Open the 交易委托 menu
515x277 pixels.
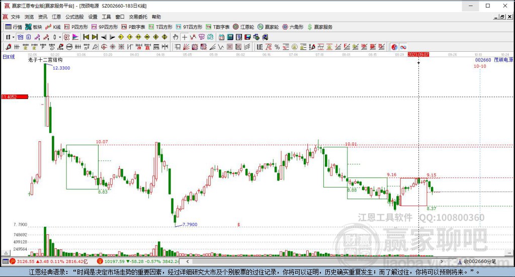138,17
